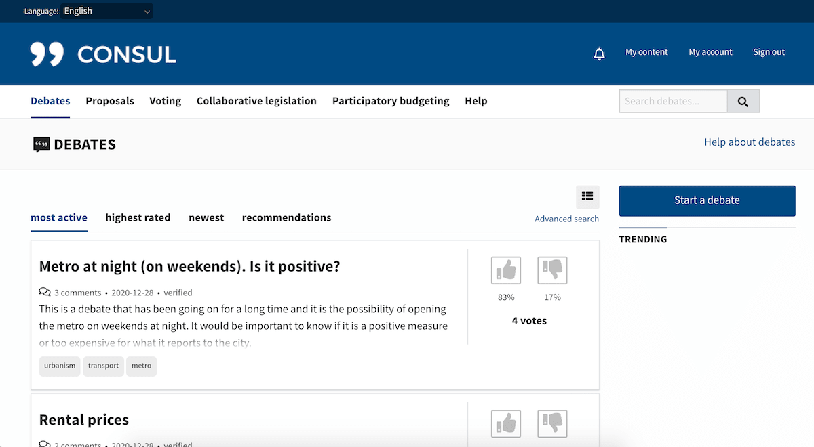
Task: Open Metro at night debate title
Action: [x=190, y=266]
